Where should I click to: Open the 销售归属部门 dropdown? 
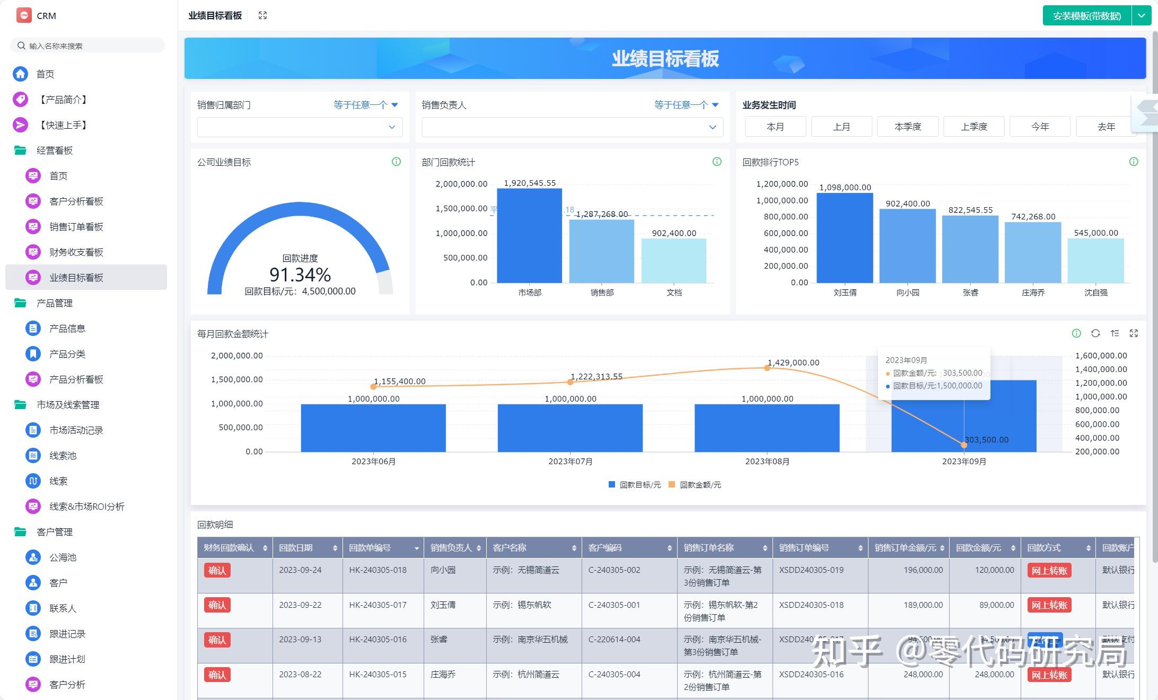(300, 127)
